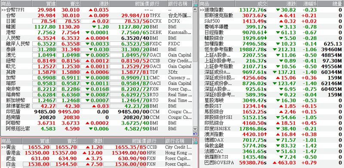344x168 pixels.
Task: Select the 泰股SET index row
Action: point(272,106)
